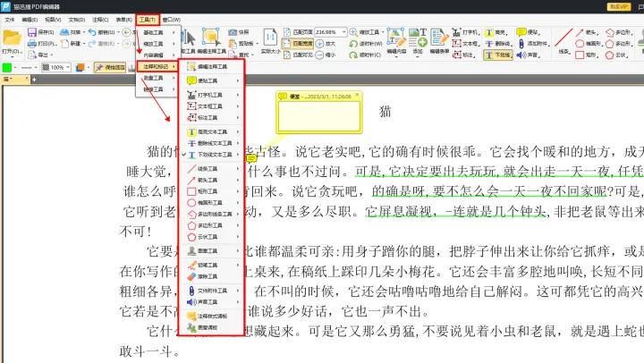The height and width of the screenshot is (363, 644).
Task: Click the Fit Page button
Action: click(x=298, y=32)
